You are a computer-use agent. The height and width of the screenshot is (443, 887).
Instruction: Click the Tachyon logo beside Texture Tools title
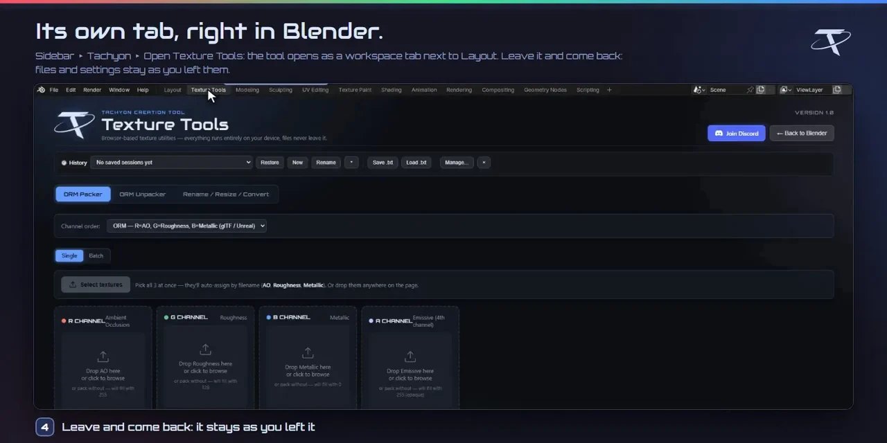point(75,125)
